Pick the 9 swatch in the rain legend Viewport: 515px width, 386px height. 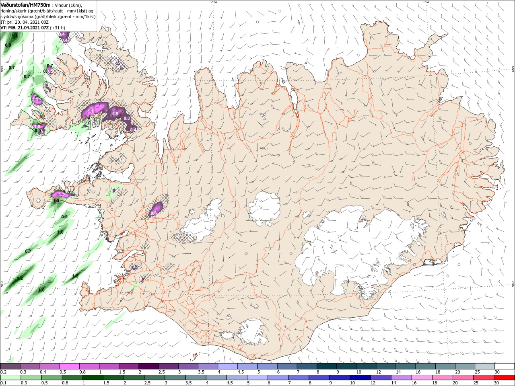[x=340, y=378]
